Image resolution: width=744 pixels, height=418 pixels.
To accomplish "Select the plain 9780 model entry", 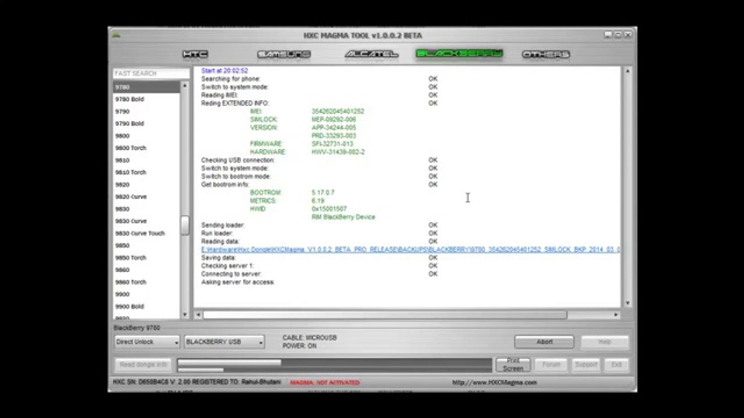I will point(146,87).
